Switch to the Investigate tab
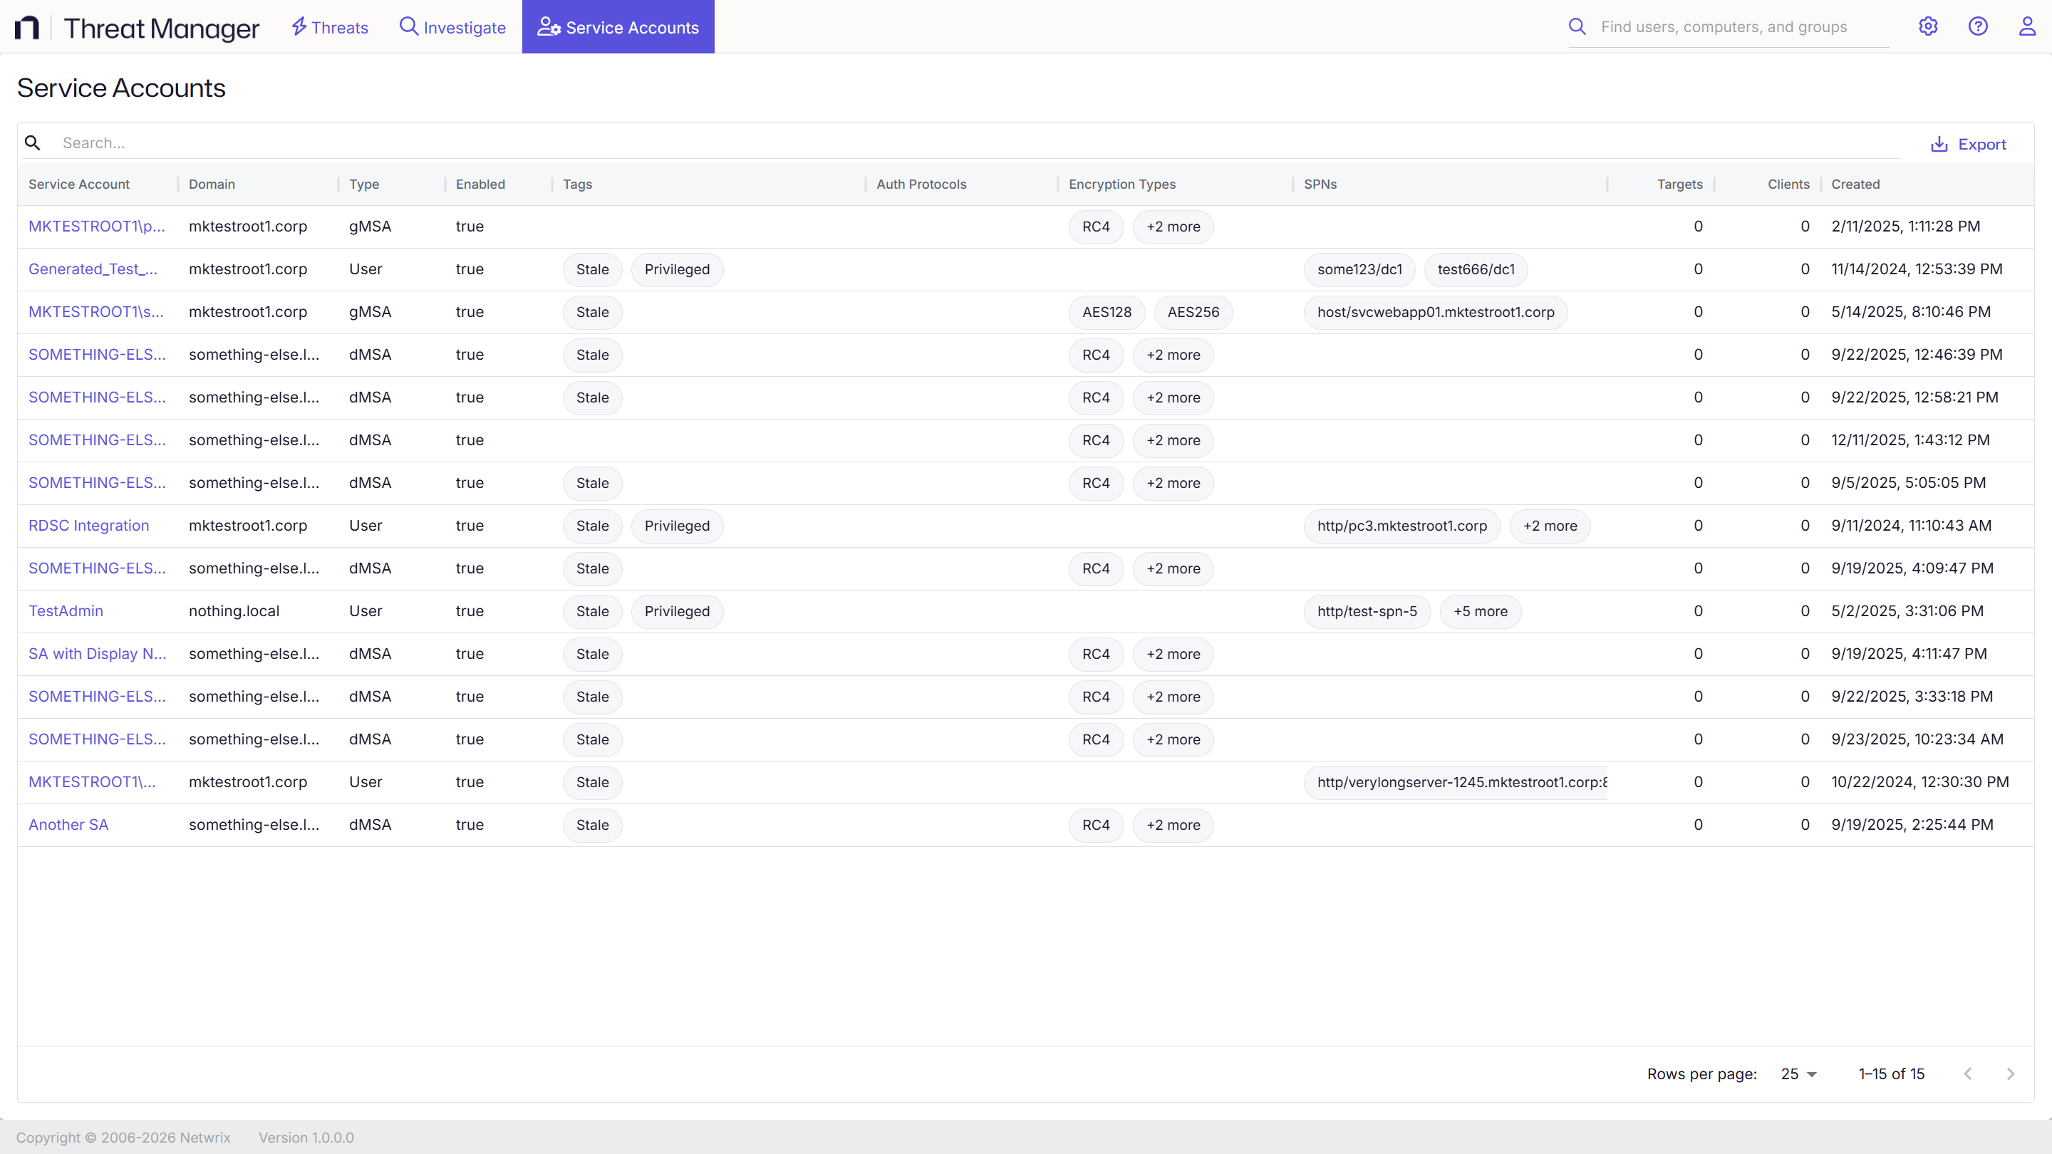2052x1154 pixels. click(x=452, y=26)
